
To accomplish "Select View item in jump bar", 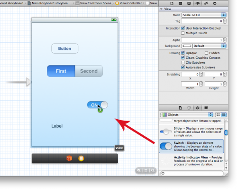I will coord(152,3).
